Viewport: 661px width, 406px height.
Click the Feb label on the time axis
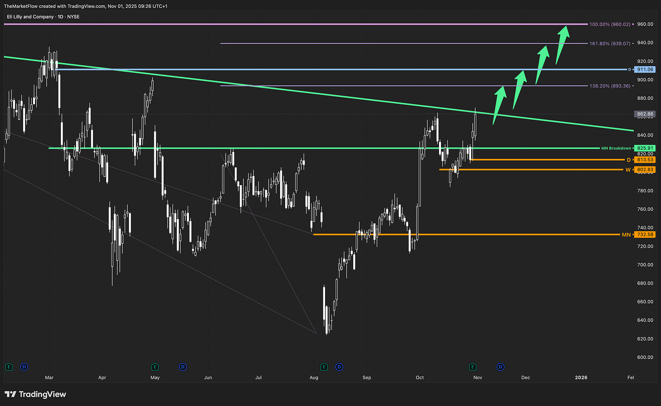pyautogui.click(x=631, y=377)
